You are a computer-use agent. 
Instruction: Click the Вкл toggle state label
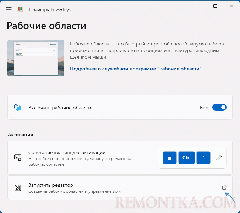tap(204, 108)
